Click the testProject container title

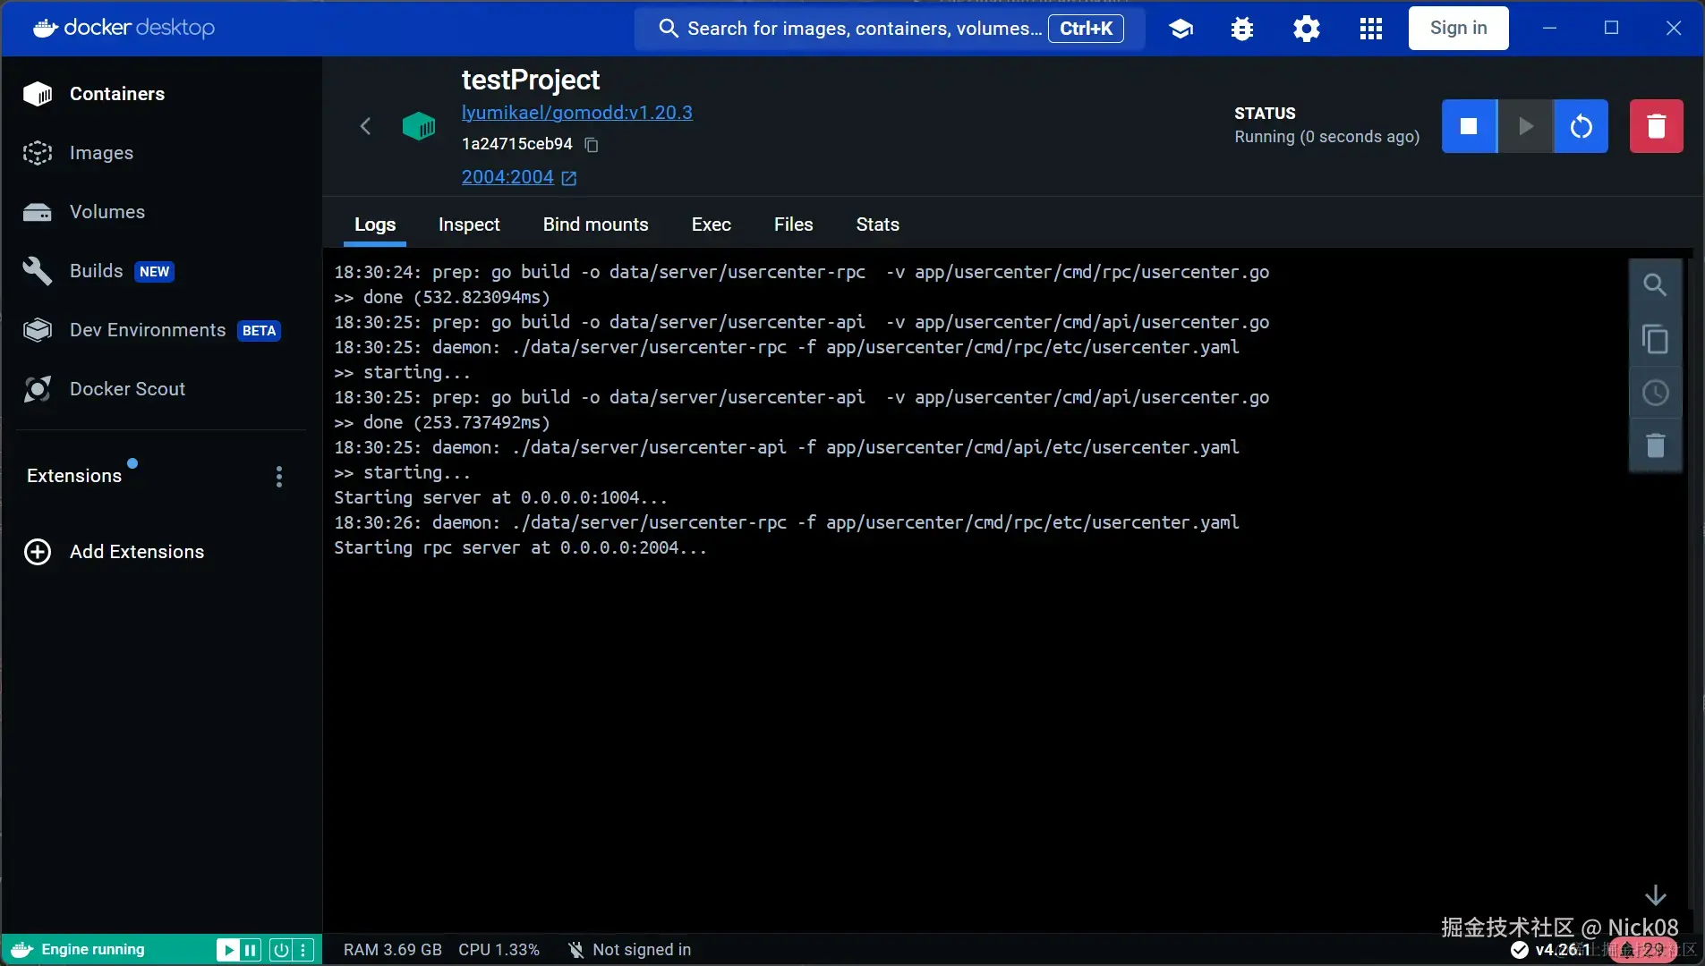click(x=531, y=80)
